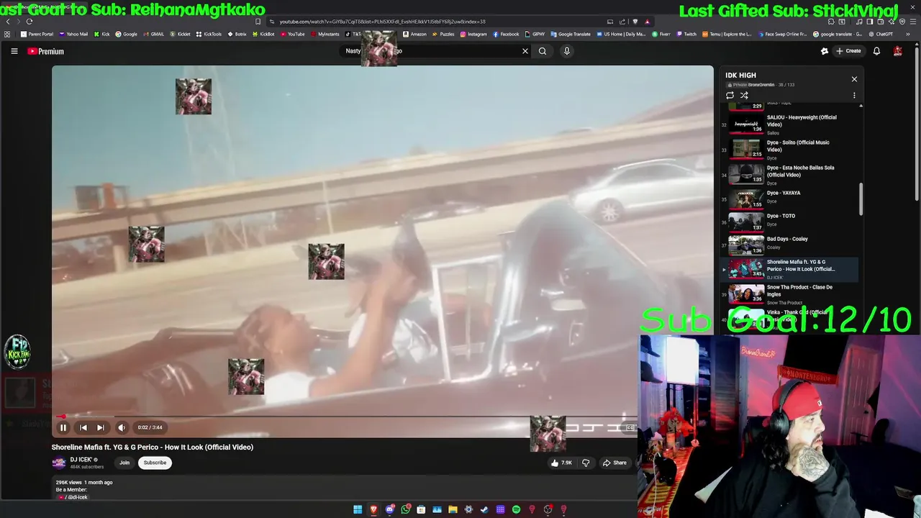
Task: Play SALIOU - Heavyweight from playlist
Action: [789, 124]
